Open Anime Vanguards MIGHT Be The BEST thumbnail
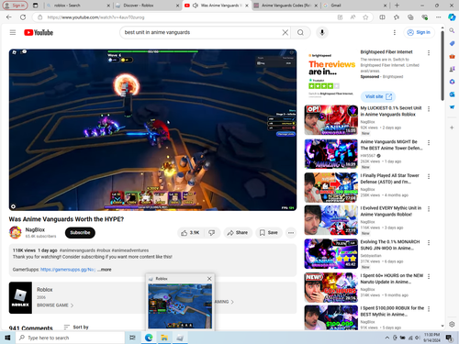 (x=330, y=153)
